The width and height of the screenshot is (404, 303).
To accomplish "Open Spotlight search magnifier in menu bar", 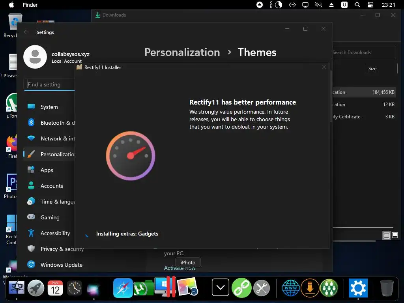I will coord(357,5).
